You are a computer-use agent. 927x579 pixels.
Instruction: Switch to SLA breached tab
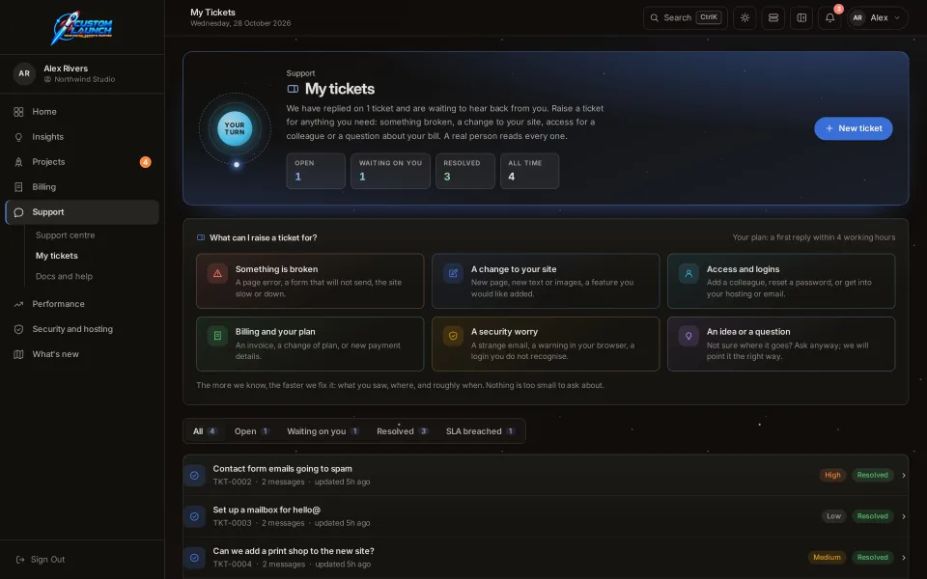tap(480, 431)
